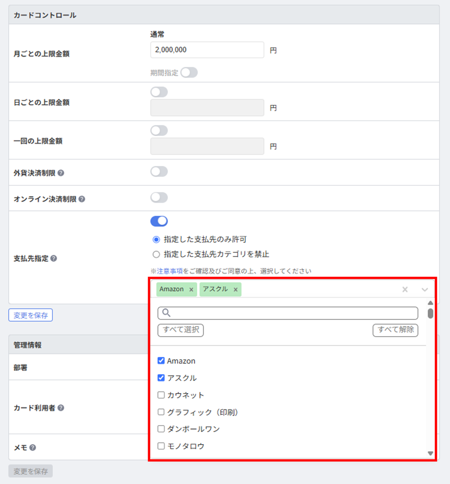The image size is (450, 484).
Task: Collapse the payee dropdown with the chevron
Action: click(425, 290)
